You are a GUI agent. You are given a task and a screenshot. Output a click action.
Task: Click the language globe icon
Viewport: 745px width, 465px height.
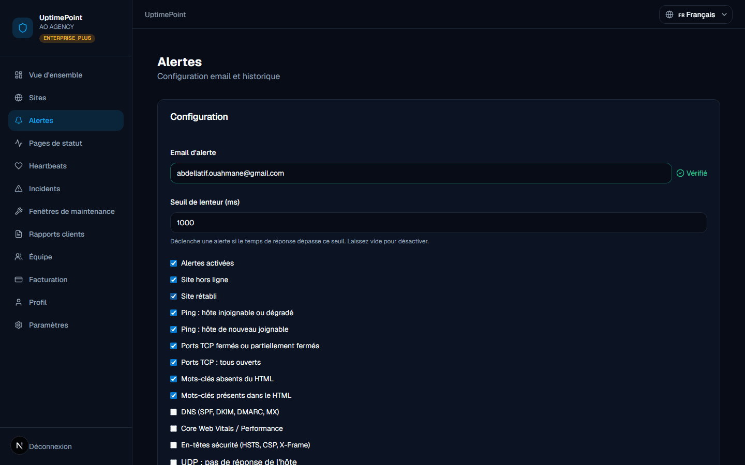coord(669,14)
